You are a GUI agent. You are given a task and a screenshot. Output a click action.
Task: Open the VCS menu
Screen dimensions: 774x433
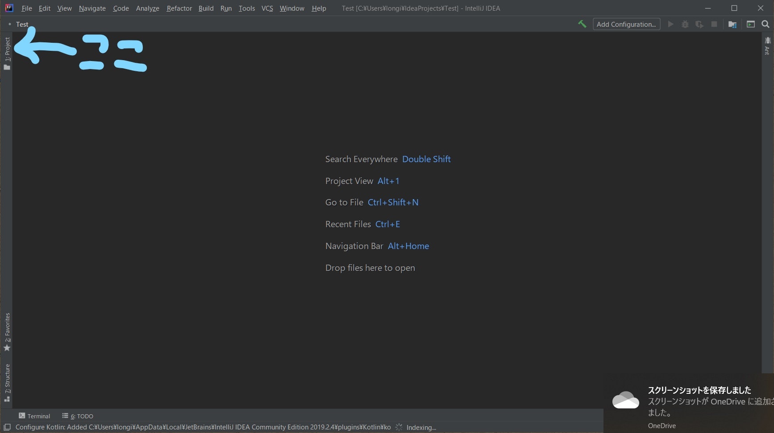[267, 8]
